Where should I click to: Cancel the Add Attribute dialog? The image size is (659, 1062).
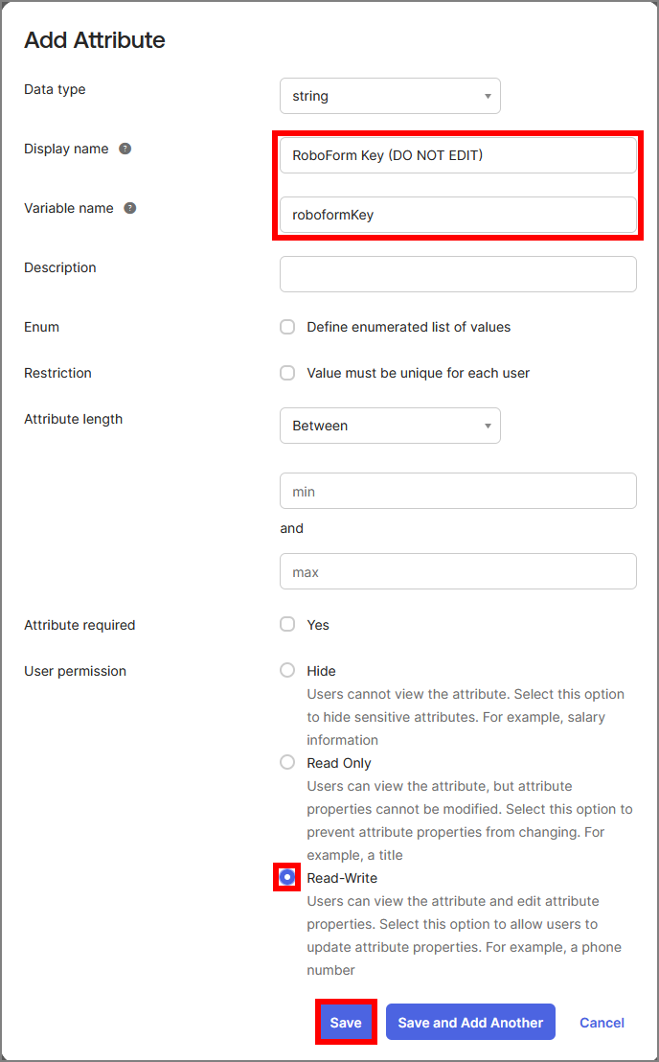(602, 1023)
